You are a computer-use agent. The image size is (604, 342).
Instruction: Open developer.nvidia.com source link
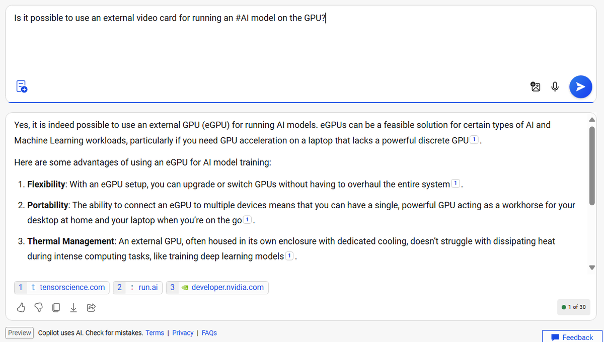coord(217,287)
